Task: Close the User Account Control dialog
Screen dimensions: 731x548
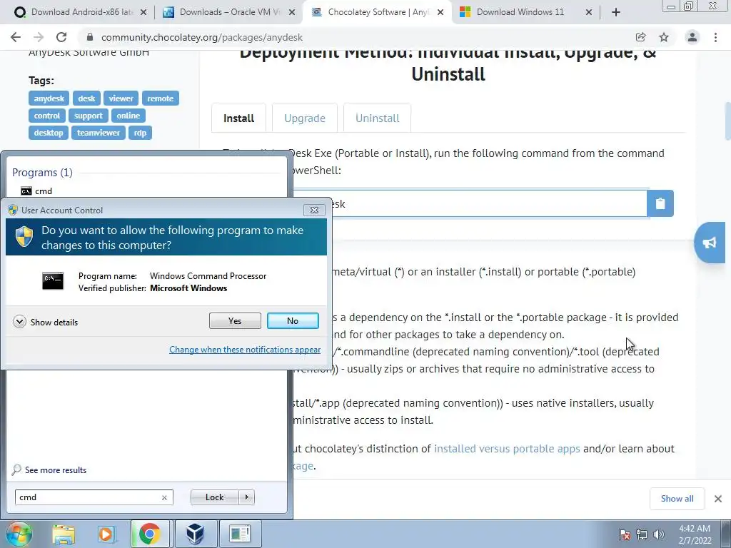Action: [x=314, y=210]
